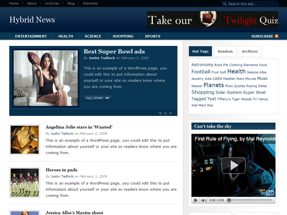287x215 pixels.
Task: Open Jessica Alba's Maxim shoot article
Action: click(x=74, y=213)
